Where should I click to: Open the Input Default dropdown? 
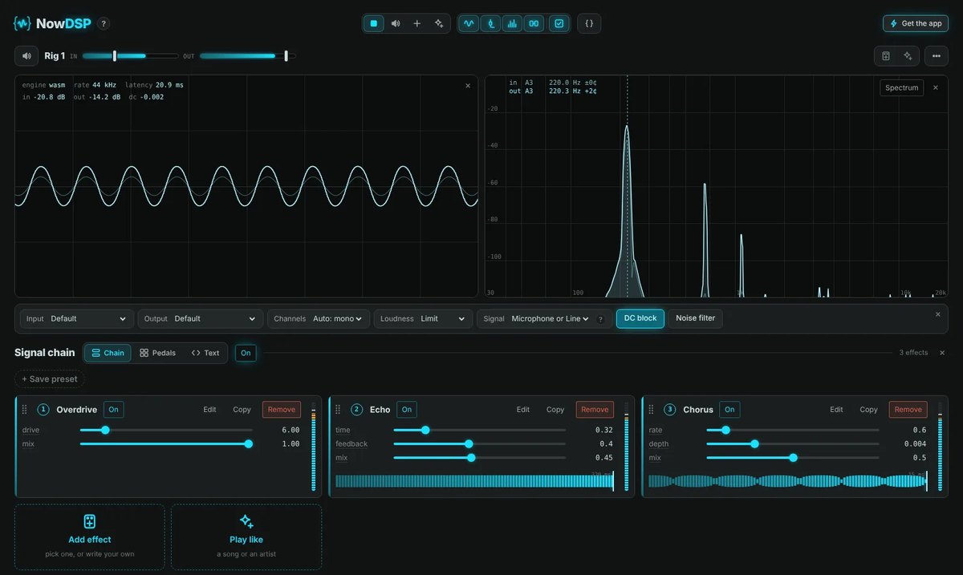coord(77,318)
